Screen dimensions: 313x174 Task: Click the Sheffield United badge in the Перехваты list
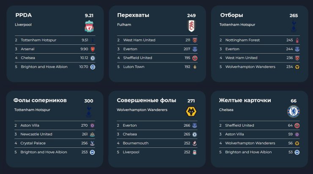coord(195,58)
